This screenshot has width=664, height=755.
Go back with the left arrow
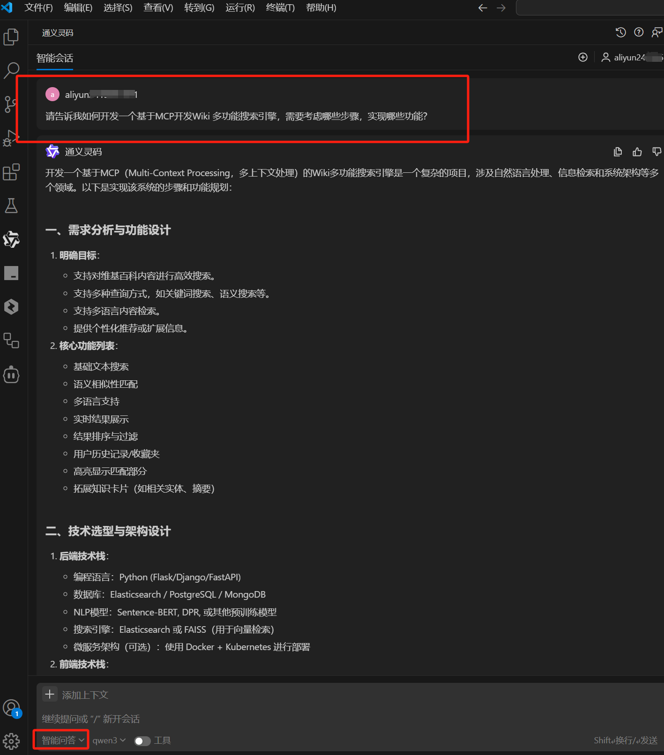click(483, 8)
